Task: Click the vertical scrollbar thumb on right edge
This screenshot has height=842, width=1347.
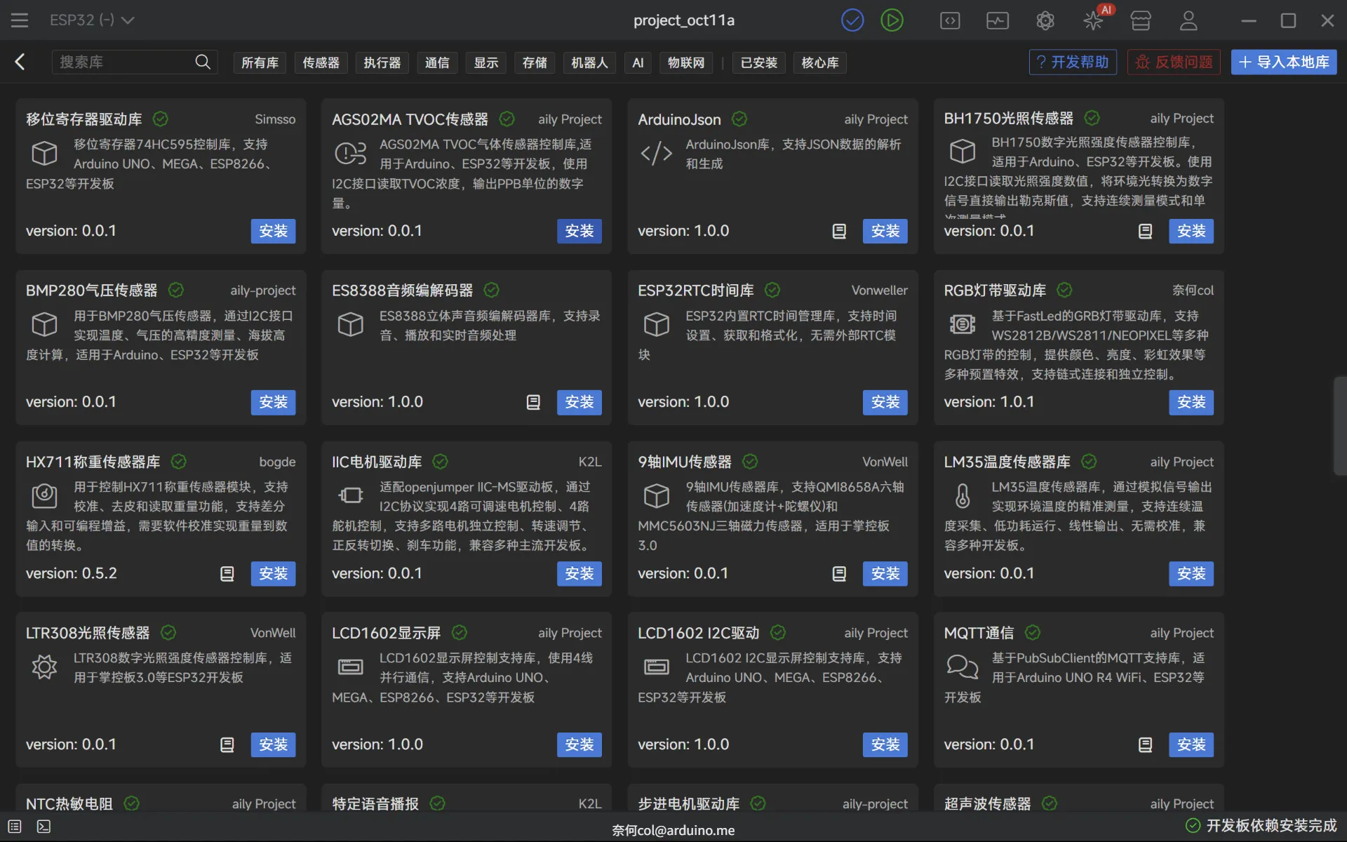Action: [1339, 425]
